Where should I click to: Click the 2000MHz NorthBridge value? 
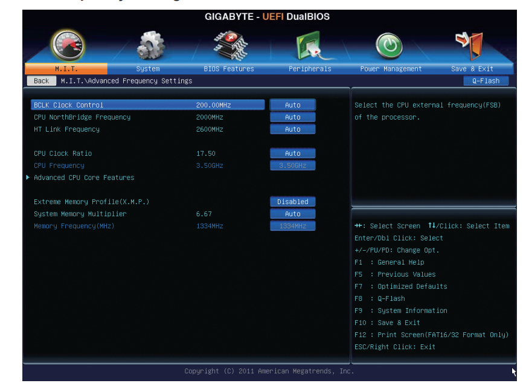pos(210,117)
